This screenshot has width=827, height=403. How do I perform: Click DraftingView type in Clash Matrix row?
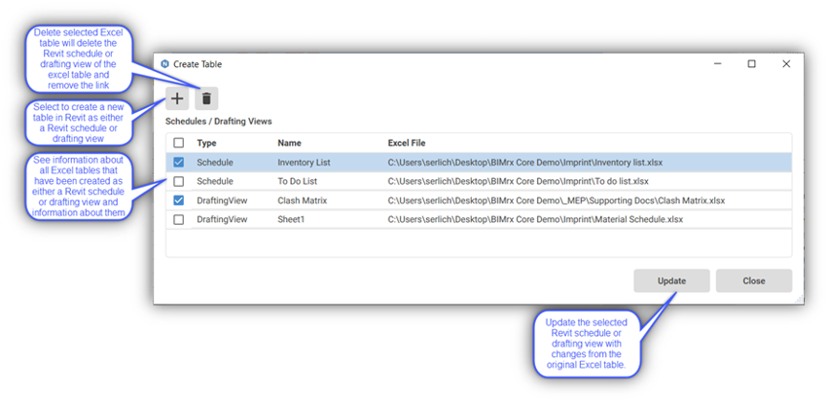pyautogui.click(x=222, y=201)
